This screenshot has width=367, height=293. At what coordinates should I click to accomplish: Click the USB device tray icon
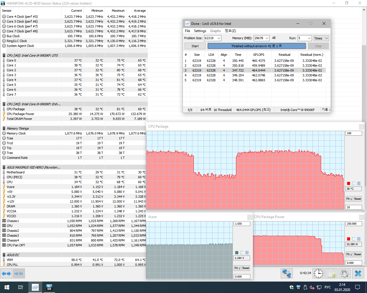(x=305, y=287)
